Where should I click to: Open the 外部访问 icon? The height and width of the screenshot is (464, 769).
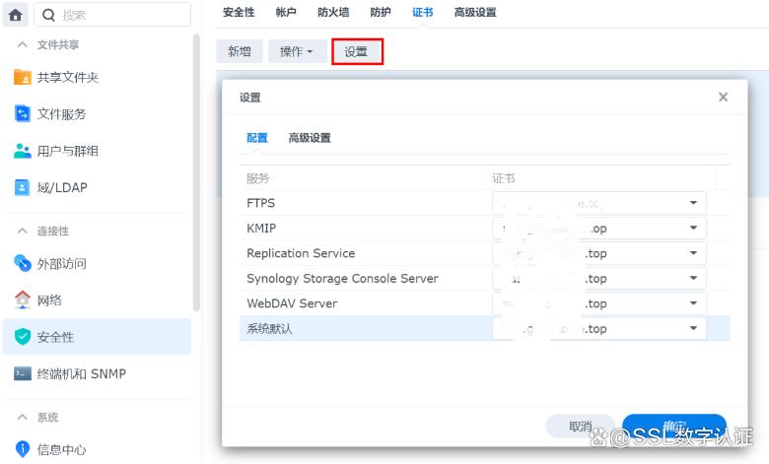pos(22,264)
